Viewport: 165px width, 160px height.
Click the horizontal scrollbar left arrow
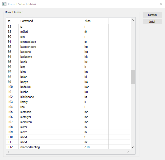click(8, 152)
